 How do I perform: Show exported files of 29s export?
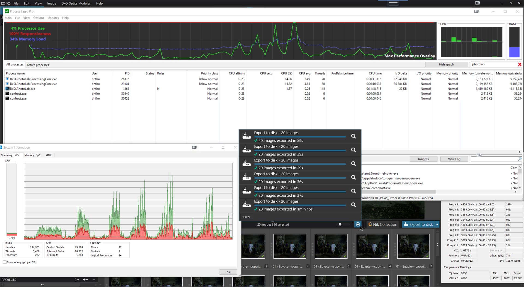pos(353,164)
